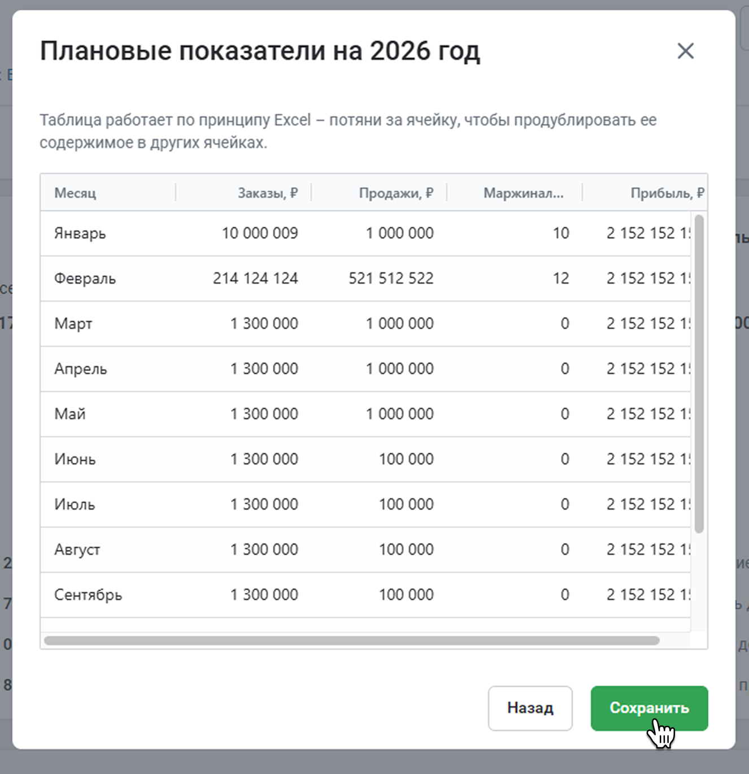
Task: Select February sales cell 521 512 522
Action: pyautogui.click(x=391, y=279)
